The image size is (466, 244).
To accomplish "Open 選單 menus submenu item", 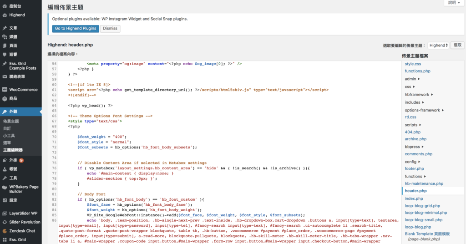I will (x=7, y=142).
